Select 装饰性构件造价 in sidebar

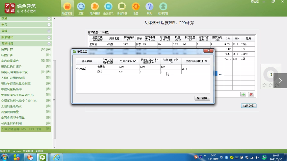point(11,66)
